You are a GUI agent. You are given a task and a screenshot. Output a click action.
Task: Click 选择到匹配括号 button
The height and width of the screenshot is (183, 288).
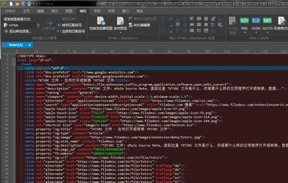(x=71, y=31)
